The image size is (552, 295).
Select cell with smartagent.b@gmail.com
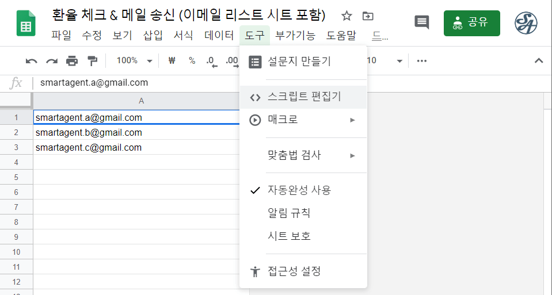136,132
